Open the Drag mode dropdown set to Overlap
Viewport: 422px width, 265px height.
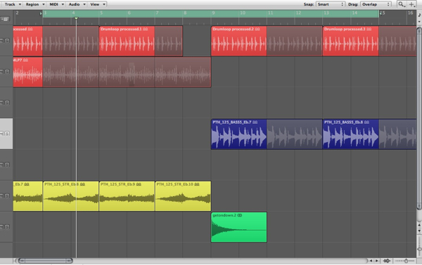tap(376, 4)
